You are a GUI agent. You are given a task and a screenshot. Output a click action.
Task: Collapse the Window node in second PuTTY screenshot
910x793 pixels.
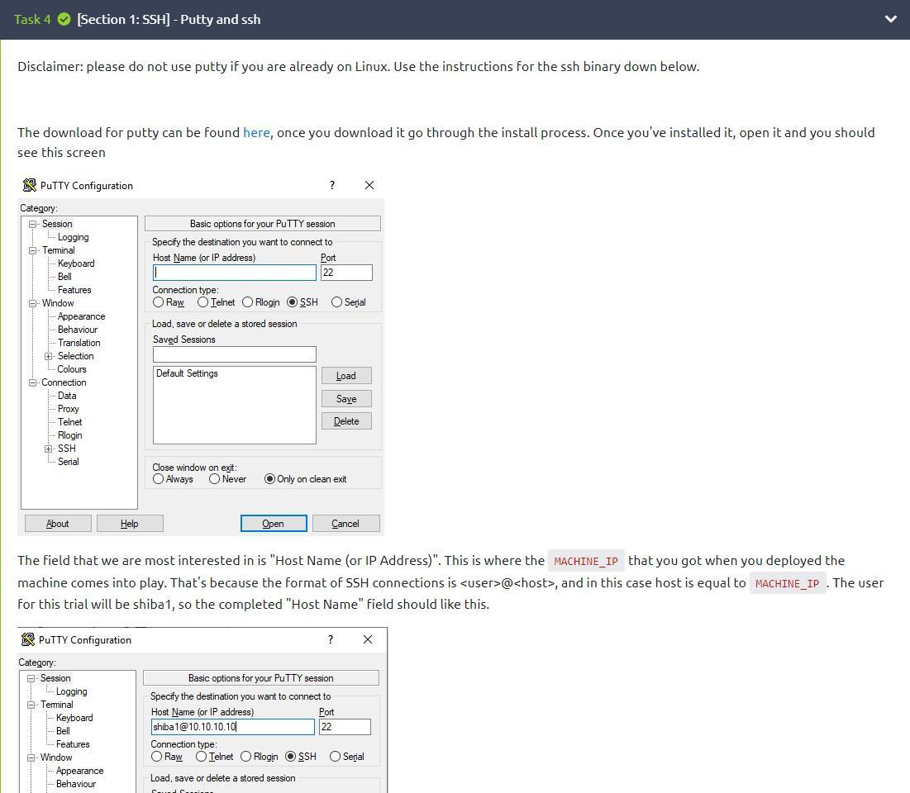coord(31,757)
